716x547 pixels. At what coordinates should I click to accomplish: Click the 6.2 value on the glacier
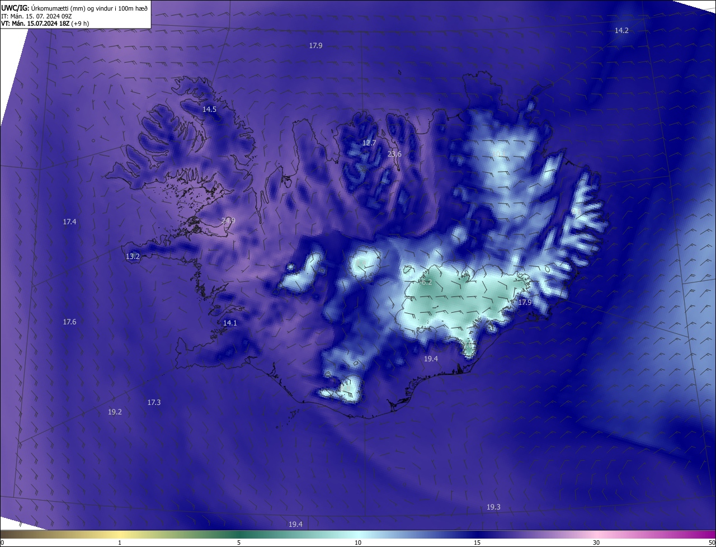pyautogui.click(x=427, y=282)
